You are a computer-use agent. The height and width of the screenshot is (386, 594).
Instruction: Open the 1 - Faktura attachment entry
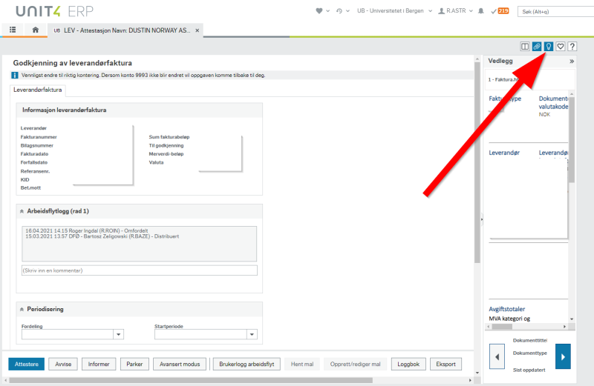[503, 79]
